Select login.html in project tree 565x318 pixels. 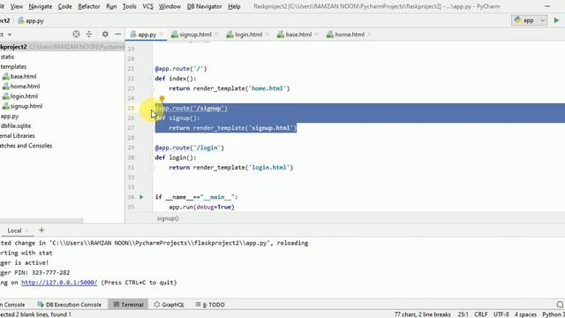coord(20,96)
